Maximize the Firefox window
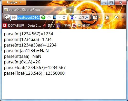This screenshot has height=101, width=128. tap(111, 3)
